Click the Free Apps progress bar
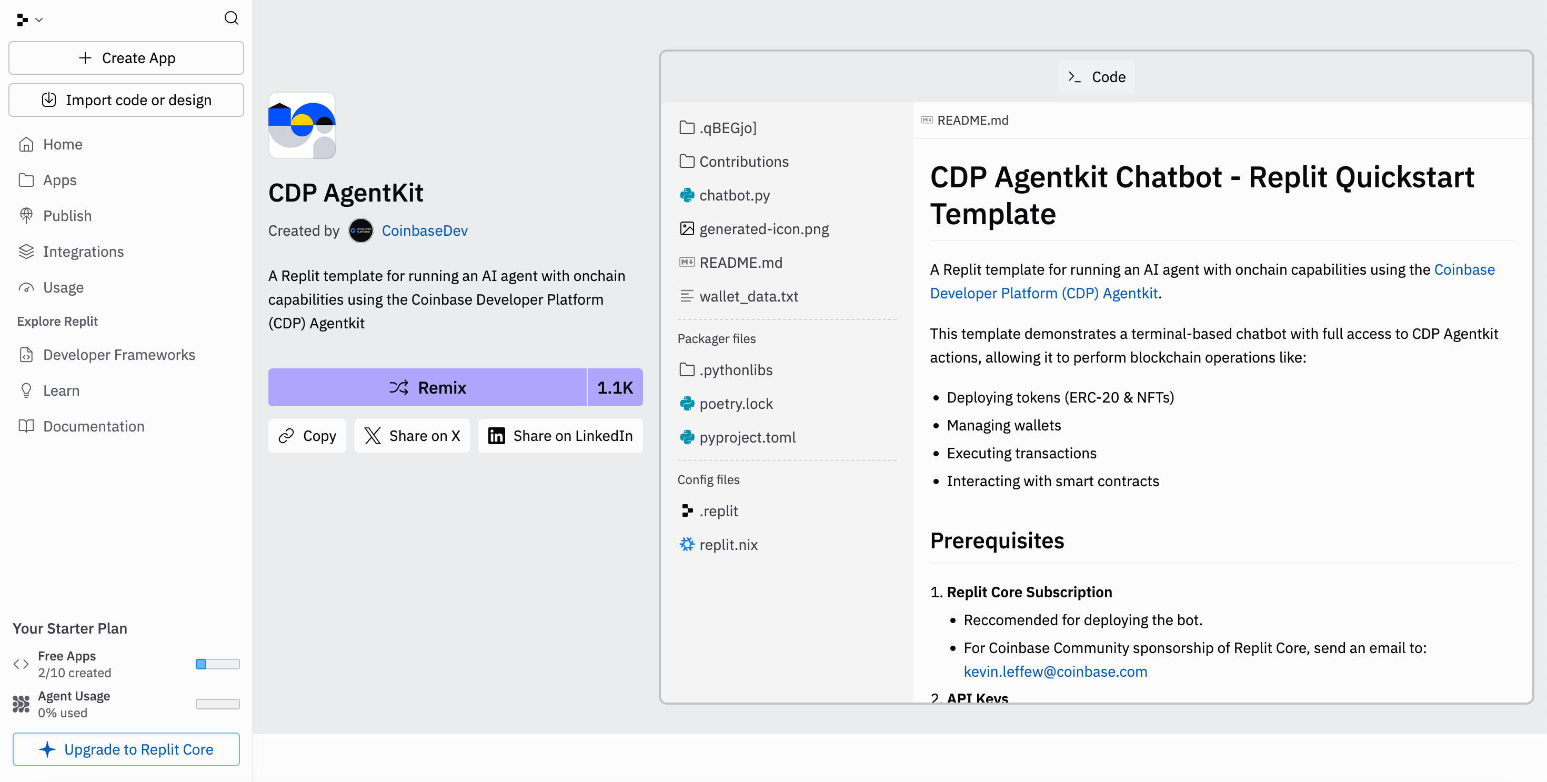The width and height of the screenshot is (1547, 782). click(217, 664)
